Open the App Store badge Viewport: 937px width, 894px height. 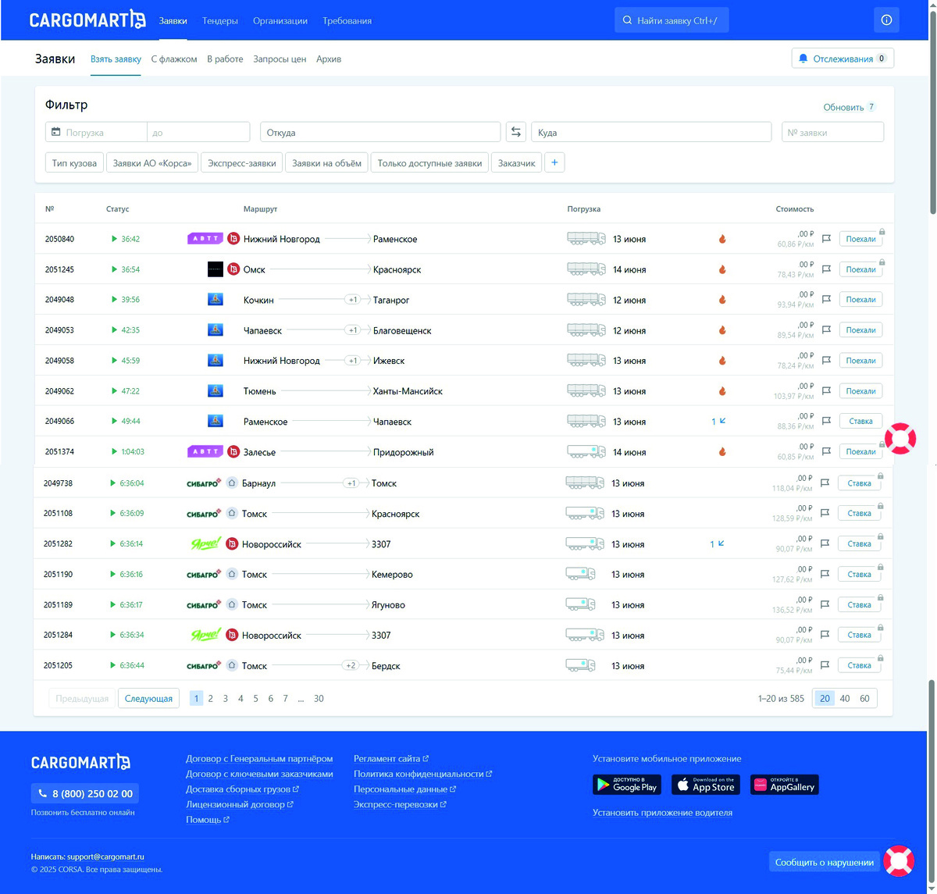tap(706, 785)
